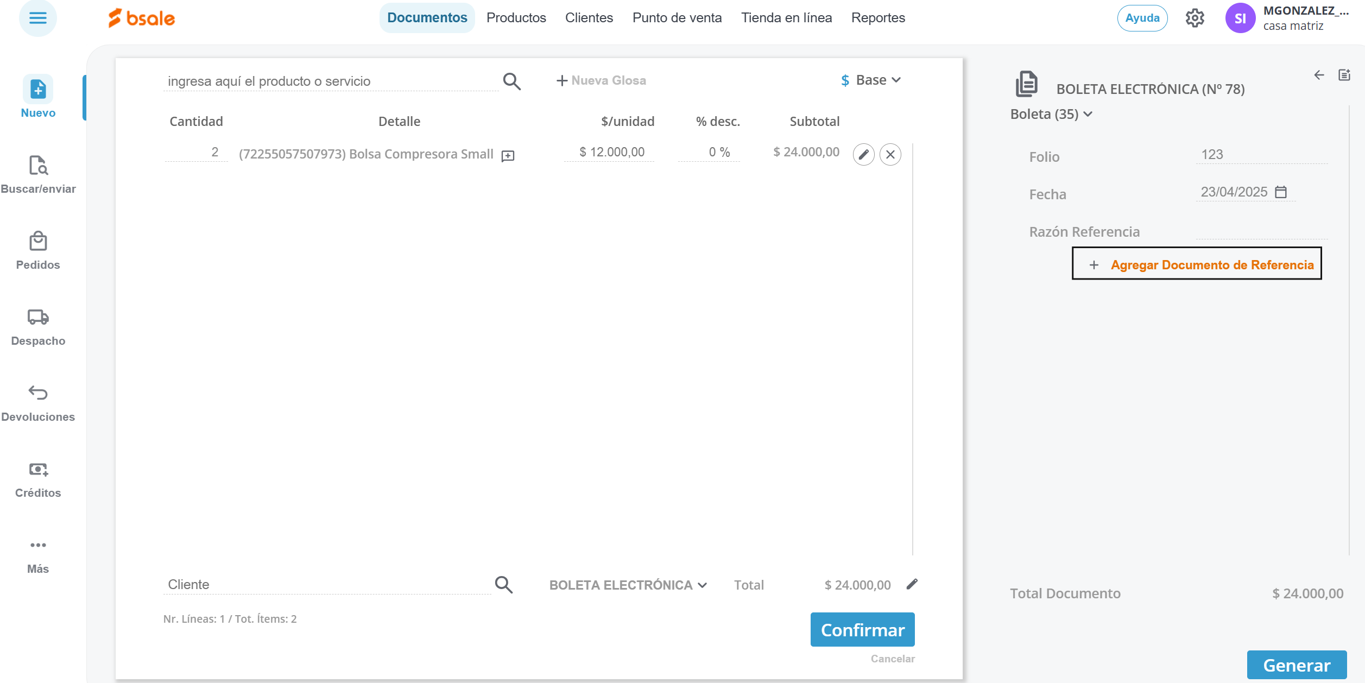Image resolution: width=1365 pixels, height=683 pixels.
Task: Expand the Boleta (35) dropdown
Action: [1051, 114]
